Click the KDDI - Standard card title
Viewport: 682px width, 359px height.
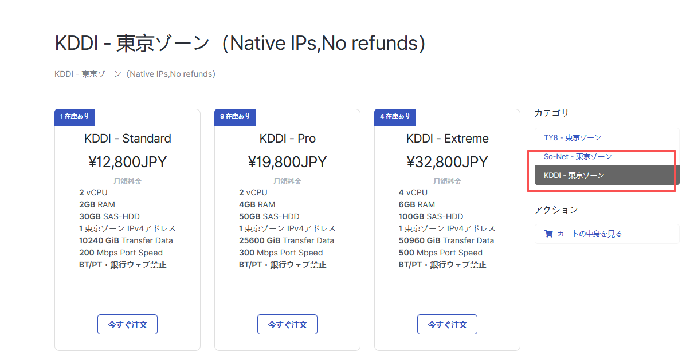tap(127, 138)
